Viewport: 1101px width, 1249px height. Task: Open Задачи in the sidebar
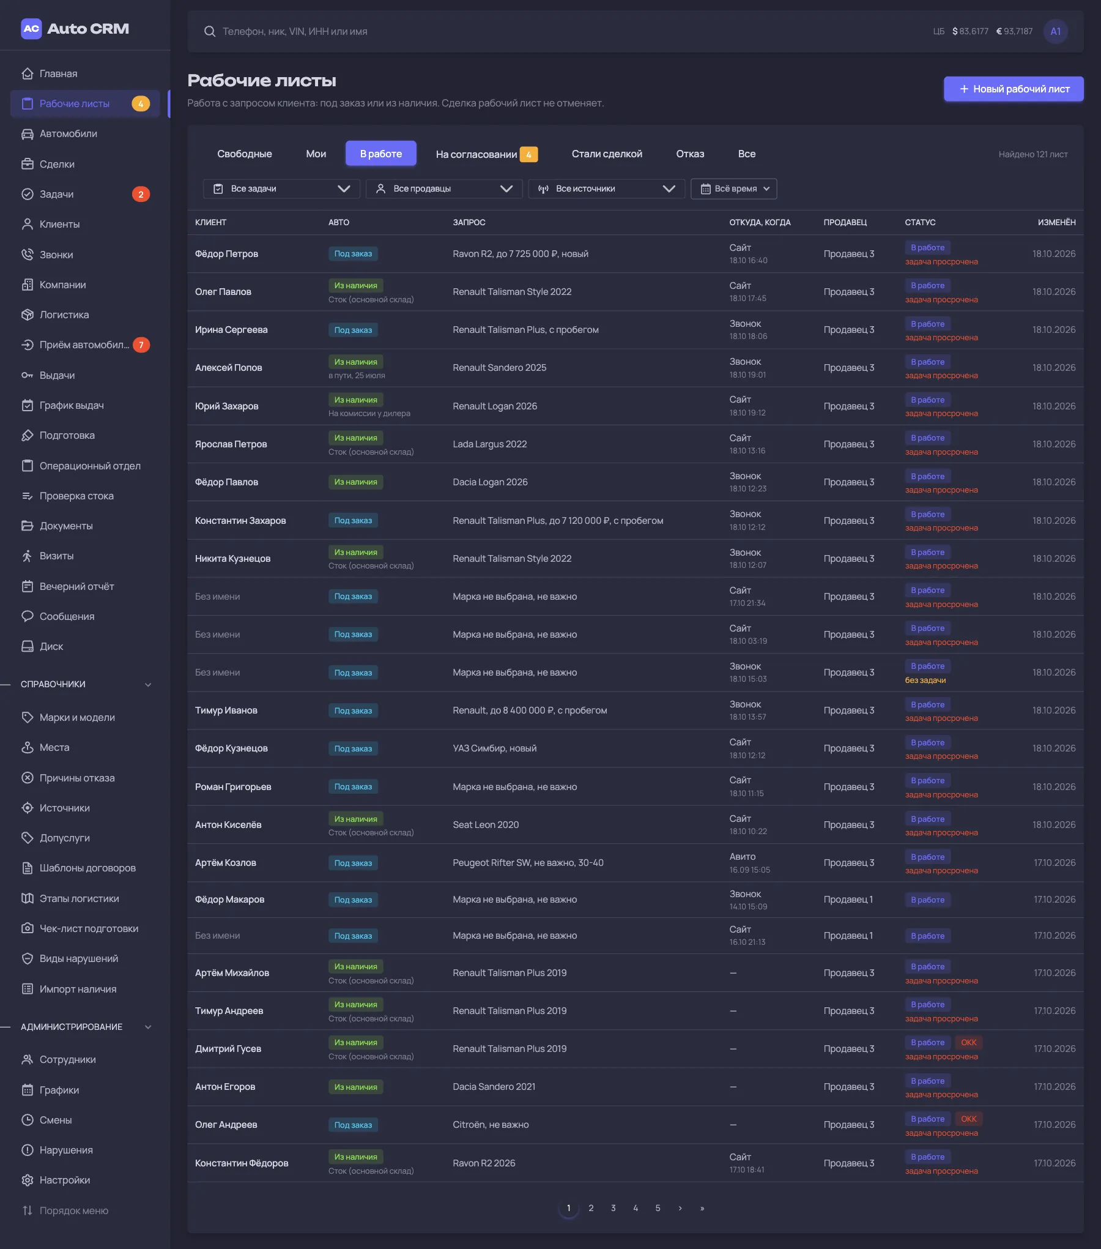click(x=85, y=194)
